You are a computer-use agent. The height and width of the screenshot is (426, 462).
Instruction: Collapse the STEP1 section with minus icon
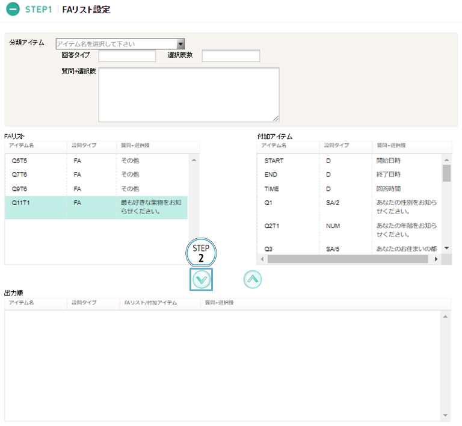(13, 10)
